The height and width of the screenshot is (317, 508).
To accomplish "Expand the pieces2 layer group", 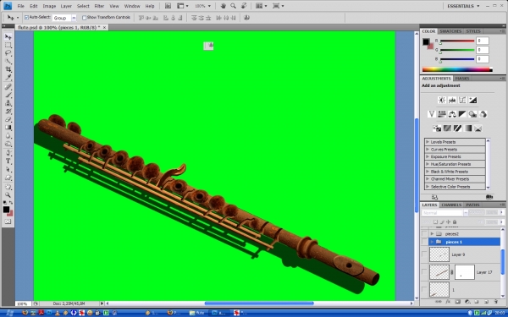I will tap(432, 233).
